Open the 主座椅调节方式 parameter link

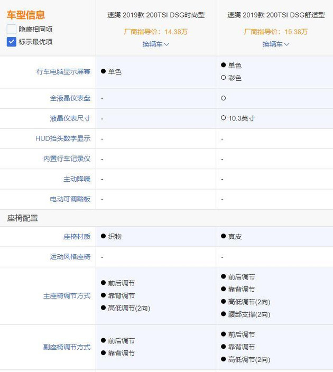click(67, 296)
